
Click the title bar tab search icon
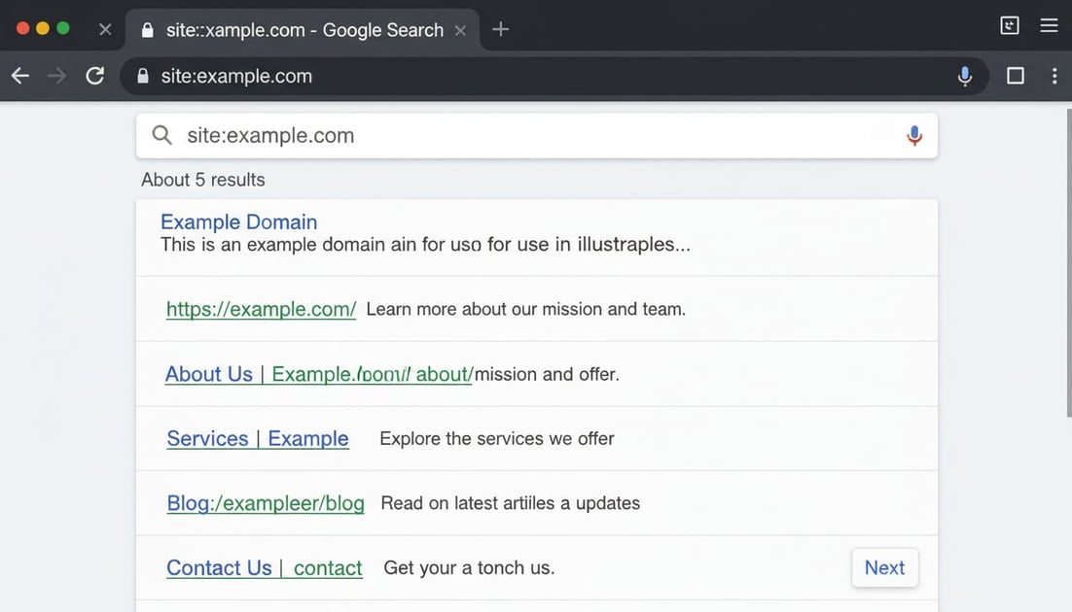pyautogui.click(x=1010, y=26)
